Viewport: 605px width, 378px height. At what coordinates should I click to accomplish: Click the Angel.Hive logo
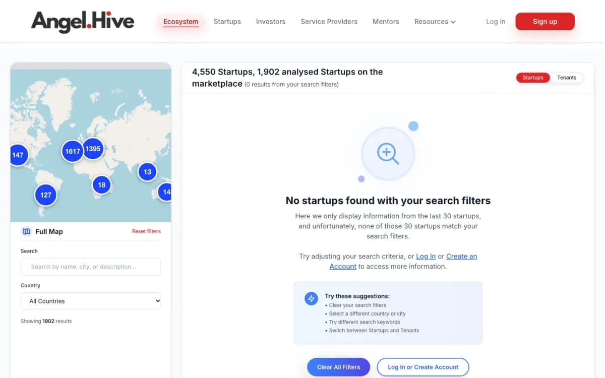[x=83, y=22]
